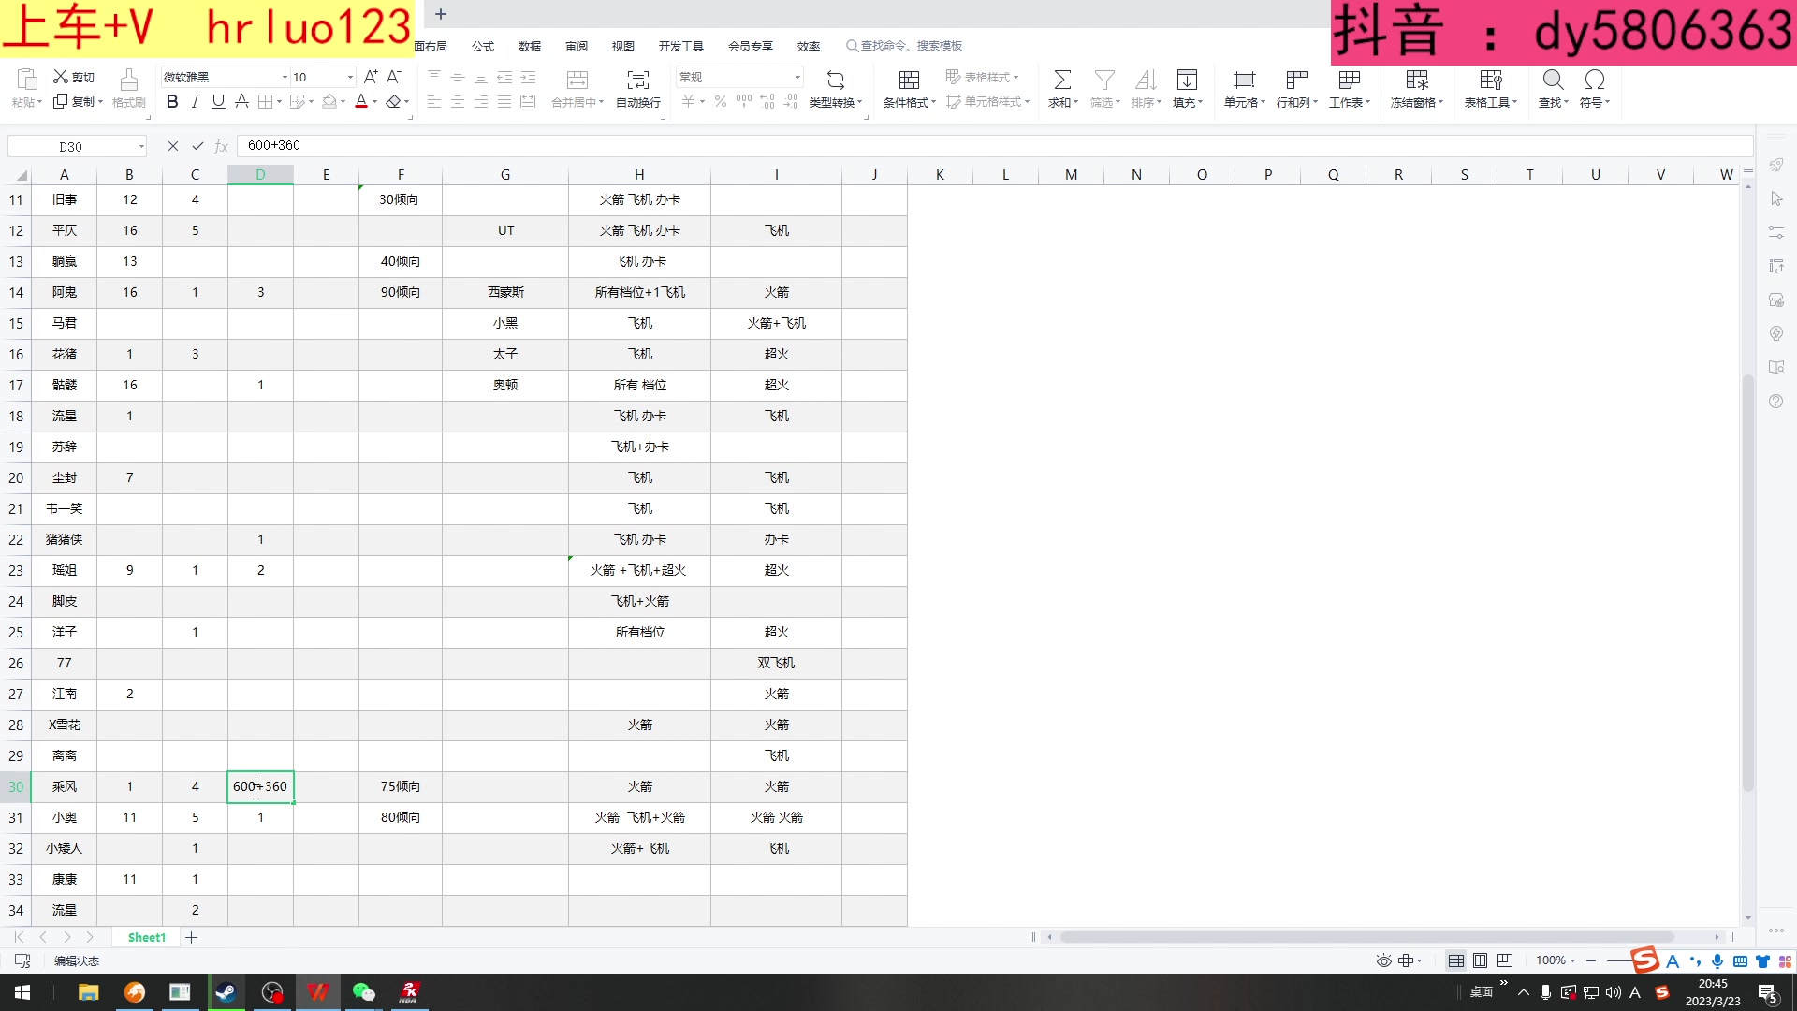Click Table Tools (表格工具) icon
This screenshot has width=1797, height=1011.
pos(1491,80)
